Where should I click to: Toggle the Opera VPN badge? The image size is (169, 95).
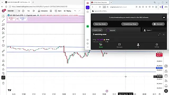tap(104, 7)
